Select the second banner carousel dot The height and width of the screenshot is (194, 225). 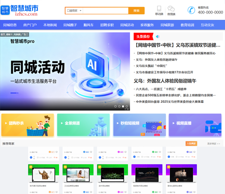(119, 106)
